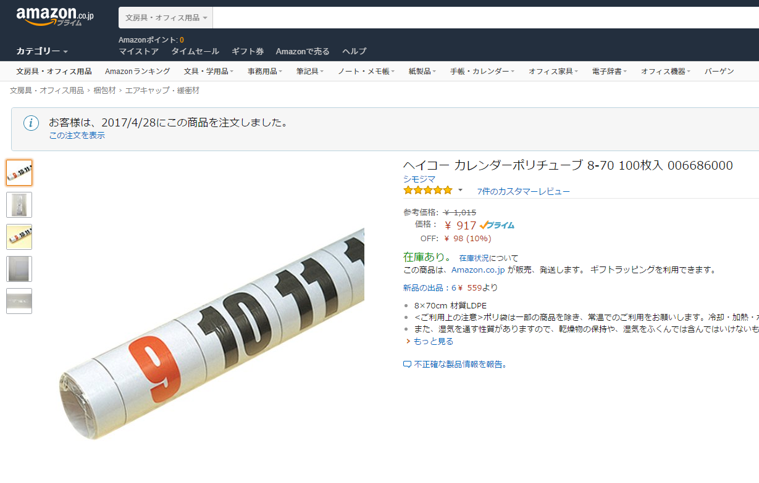
Task: Click the blue info icon in order notice
Action: (31, 123)
